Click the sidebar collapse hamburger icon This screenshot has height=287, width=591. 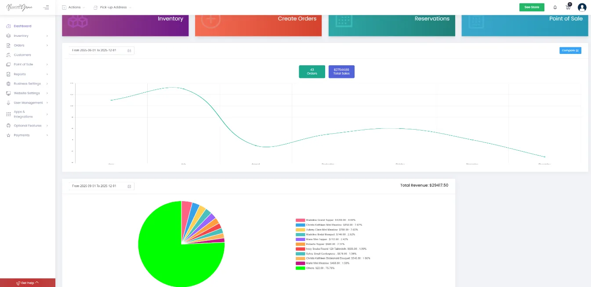(x=46, y=7)
